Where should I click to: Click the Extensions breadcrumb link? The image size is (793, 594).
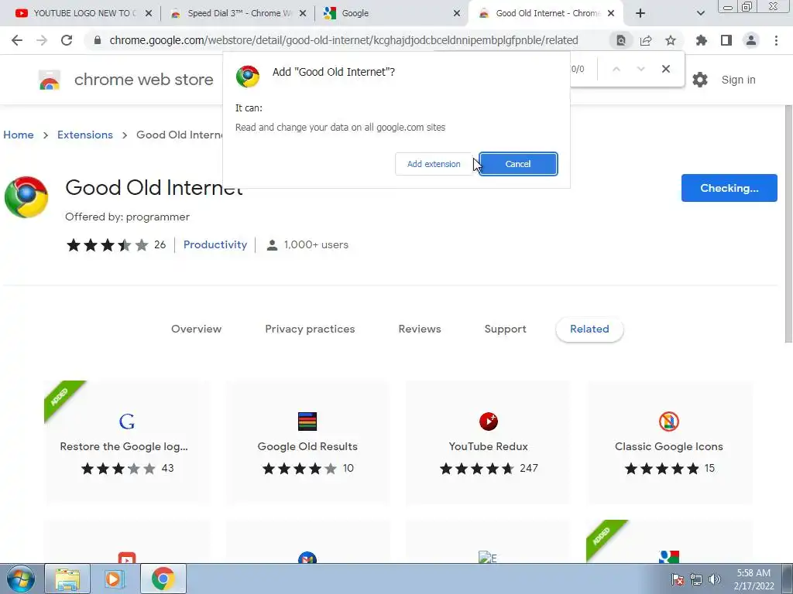coord(85,135)
